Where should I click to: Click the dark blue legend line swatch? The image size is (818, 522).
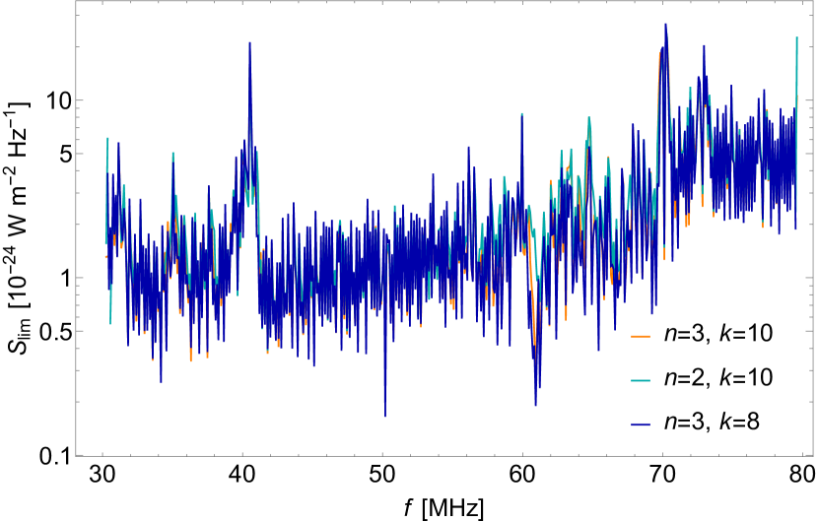[641, 424]
